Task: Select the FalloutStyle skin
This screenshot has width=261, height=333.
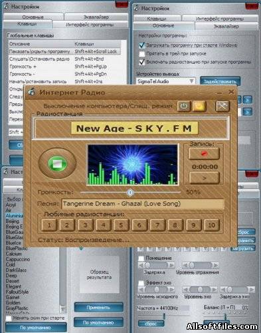Action: [17, 292]
